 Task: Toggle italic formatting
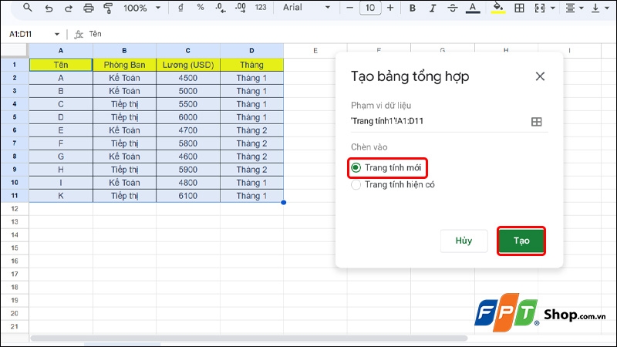click(433, 8)
